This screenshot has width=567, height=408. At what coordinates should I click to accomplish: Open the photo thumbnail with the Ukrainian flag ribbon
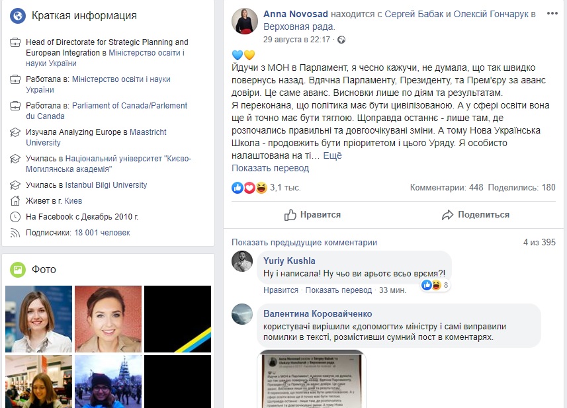(x=177, y=319)
